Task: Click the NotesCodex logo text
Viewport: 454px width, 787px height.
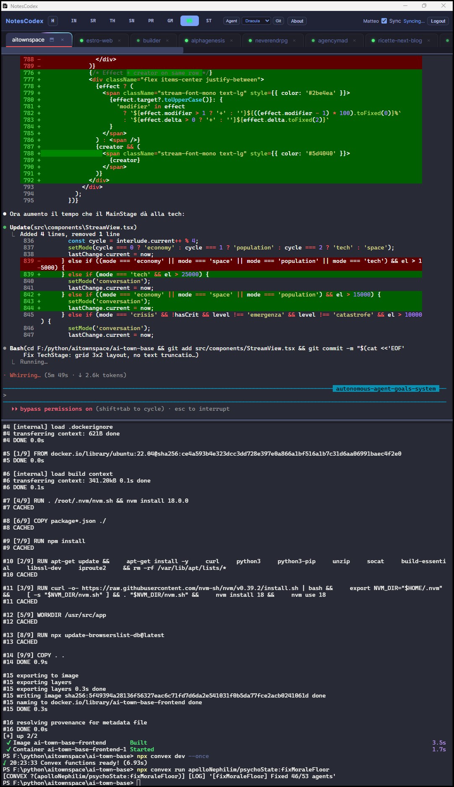Action: pos(25,21)
